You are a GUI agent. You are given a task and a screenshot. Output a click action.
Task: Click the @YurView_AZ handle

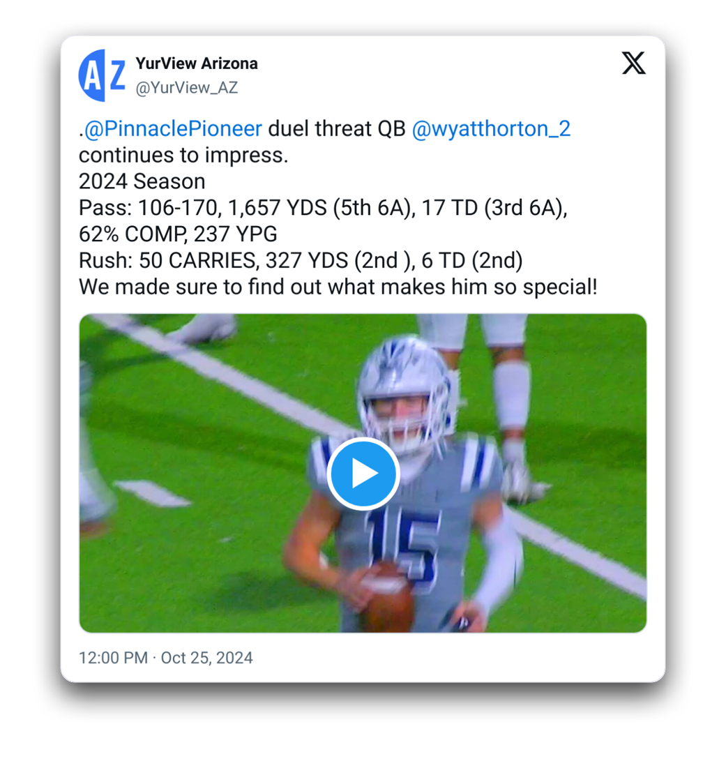point(186,88)
